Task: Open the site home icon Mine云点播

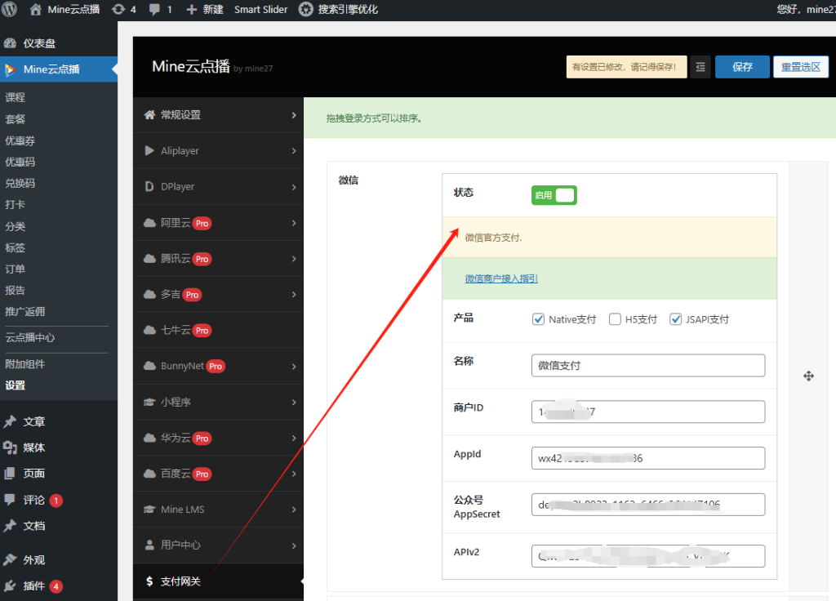Action: click(x=35, y=9)
